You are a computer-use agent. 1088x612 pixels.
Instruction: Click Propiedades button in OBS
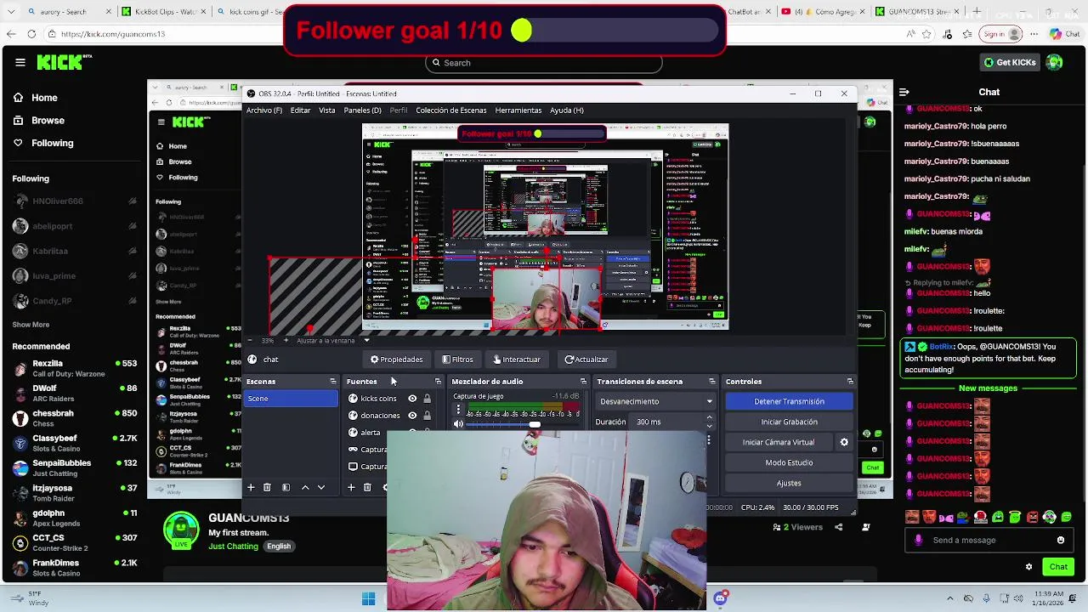tap(396, 360)
